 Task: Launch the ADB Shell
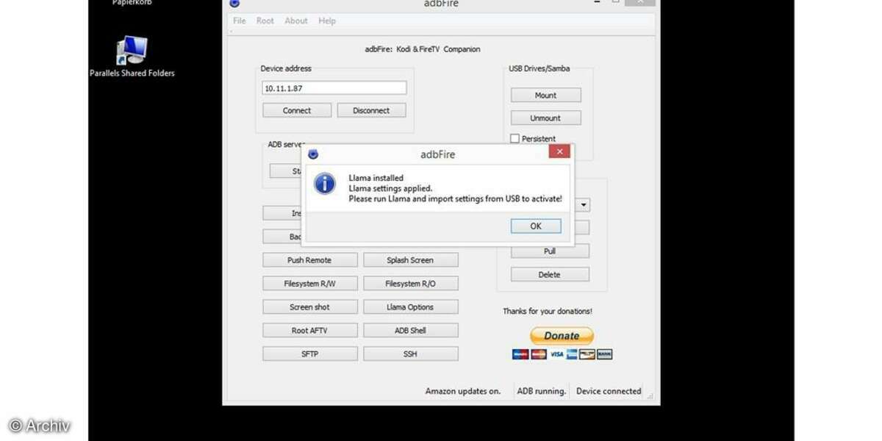click(410, 331)
